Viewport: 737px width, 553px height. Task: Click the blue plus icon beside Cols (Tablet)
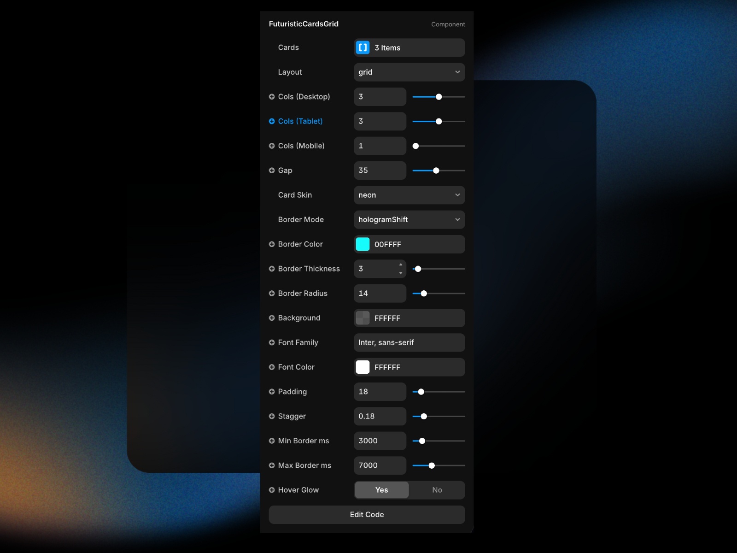(272, 121)
